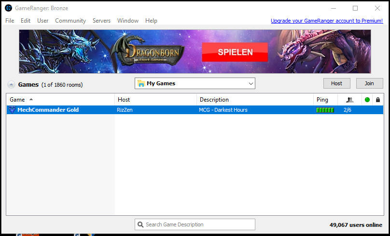Open the My Games filter dropdown
Screen dimensions: 390x236
coord(195,83)
